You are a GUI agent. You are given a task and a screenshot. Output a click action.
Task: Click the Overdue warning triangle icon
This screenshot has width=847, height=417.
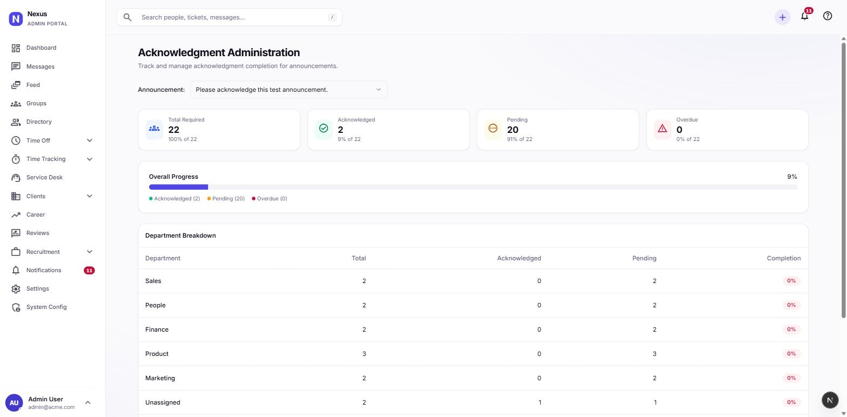(662, 129)
